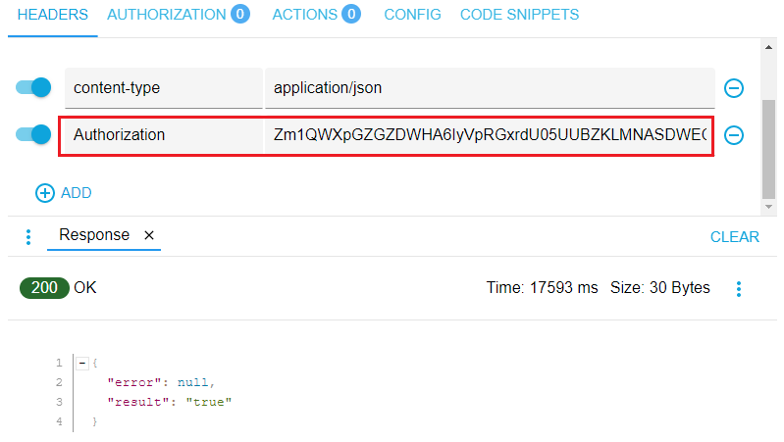
Task: Disable the Authorization header toggle
Action: click(x=33, y=135)
